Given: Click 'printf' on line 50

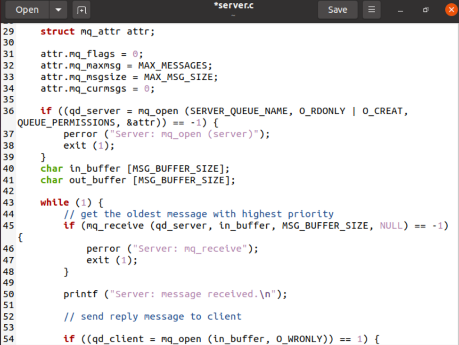Looking at the screenshot, I should [x=81, y=295].
